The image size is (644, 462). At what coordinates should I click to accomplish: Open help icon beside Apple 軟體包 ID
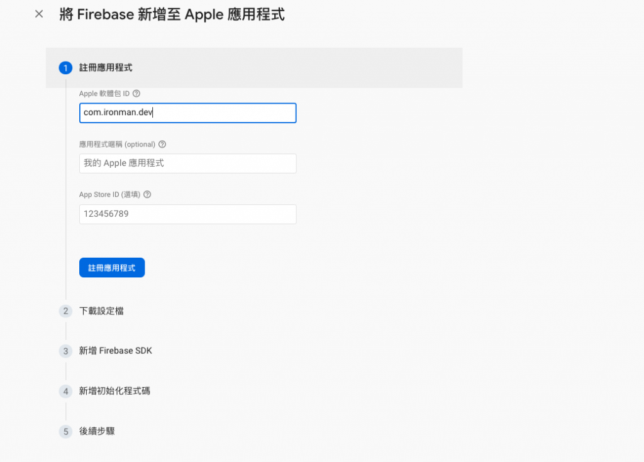coord(136,94)
